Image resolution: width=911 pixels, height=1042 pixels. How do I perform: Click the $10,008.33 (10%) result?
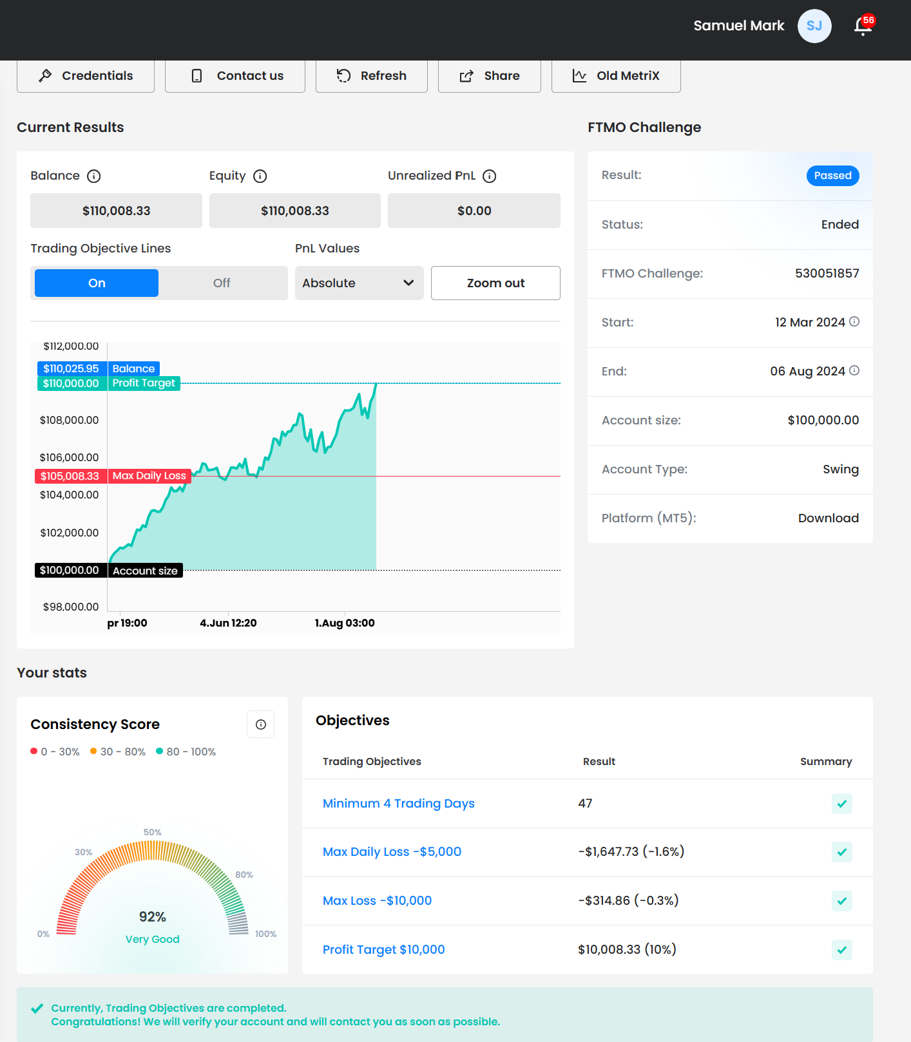[627, 949]
